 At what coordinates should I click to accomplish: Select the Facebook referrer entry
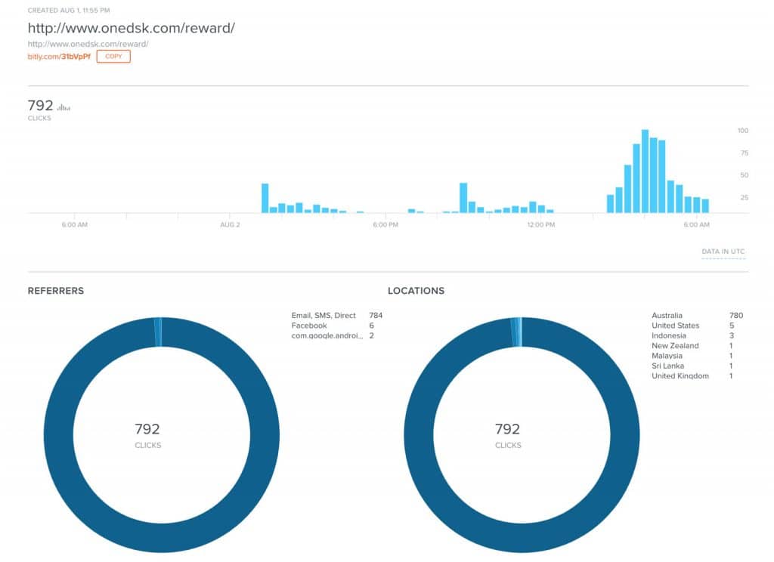[x=309, y=326]
